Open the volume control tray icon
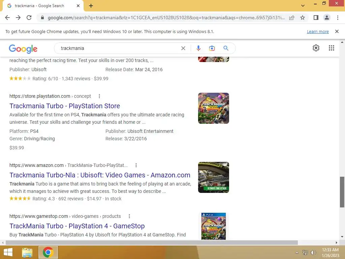This screenshot has width=345, height=259. (313, 252)
